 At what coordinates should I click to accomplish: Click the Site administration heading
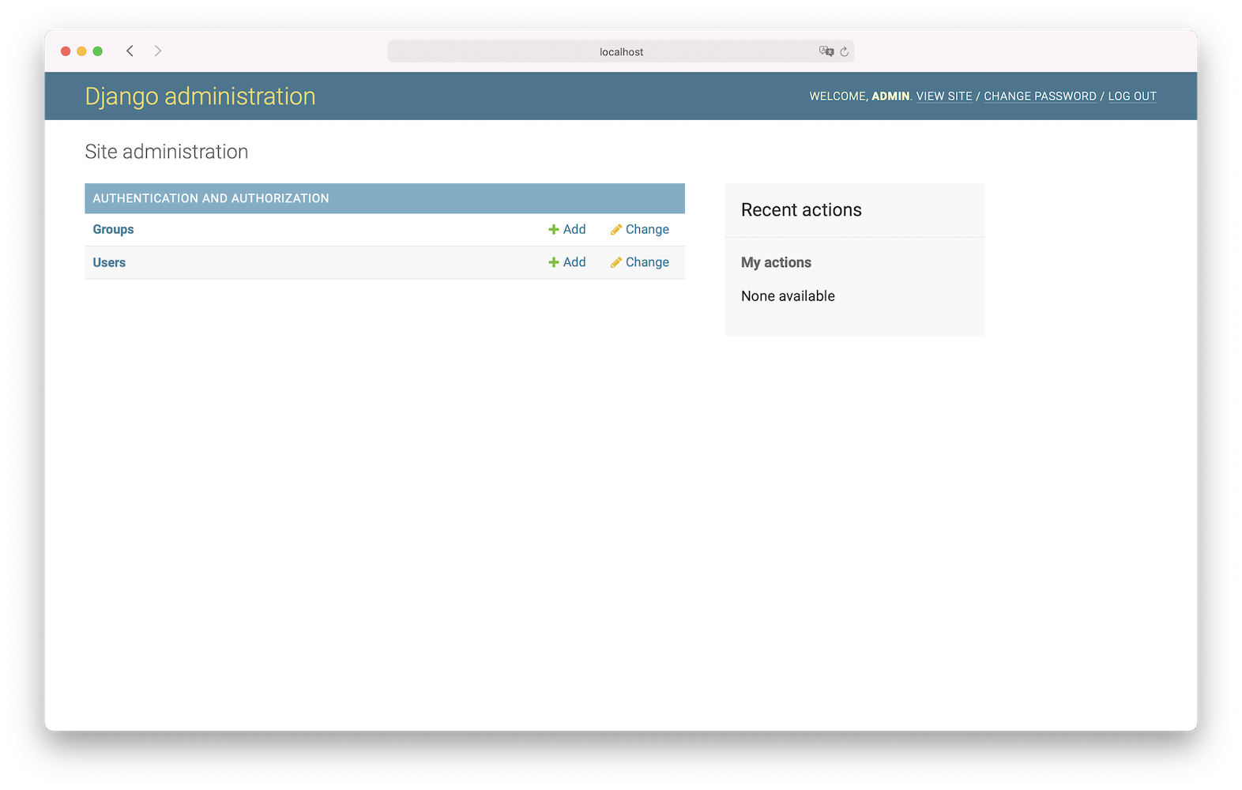point(167,152)
